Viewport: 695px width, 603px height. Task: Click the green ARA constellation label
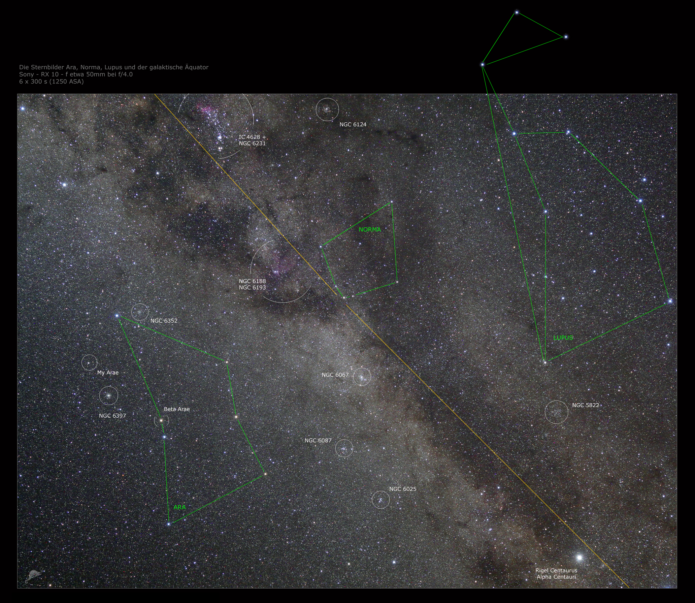coord(180,507)
